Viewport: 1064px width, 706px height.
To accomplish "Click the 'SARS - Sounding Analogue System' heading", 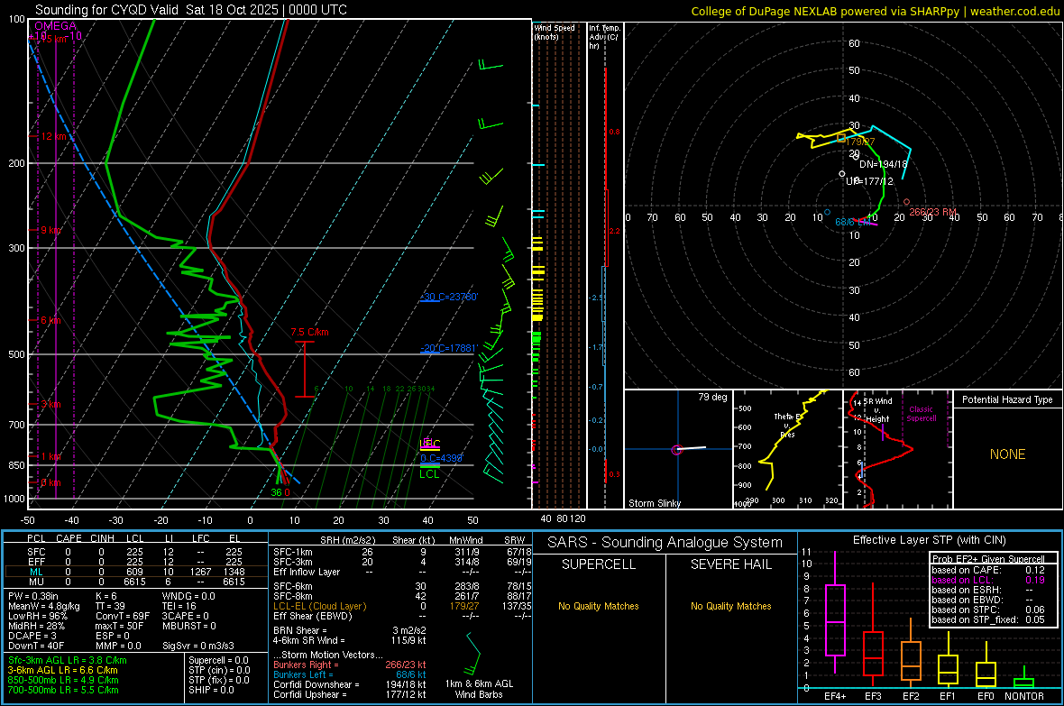I will point(665,543).
